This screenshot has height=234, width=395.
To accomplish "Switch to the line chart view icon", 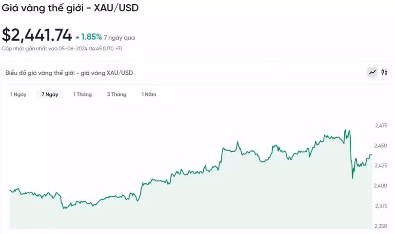I will pos(373,73).
